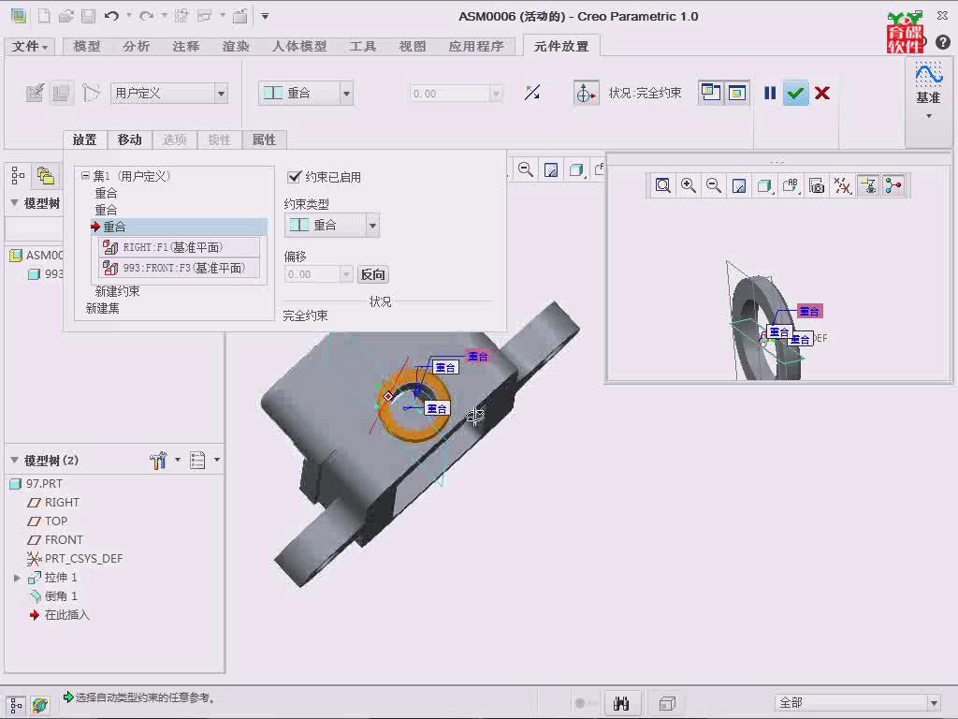This screenshot has height=719, width=958.
Task: Click the manual placement icon
Action: (x=61, y=93)
